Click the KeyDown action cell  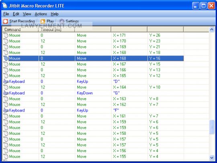tap(85, 93)
